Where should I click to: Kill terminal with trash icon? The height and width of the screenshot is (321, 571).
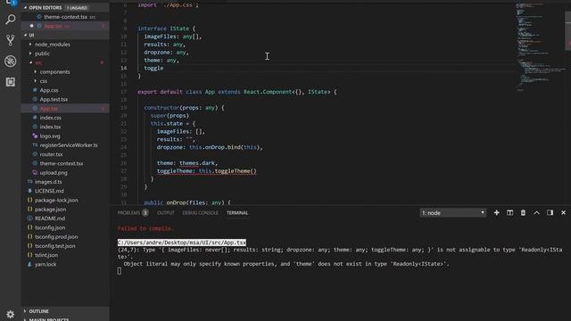tap(523, 212)
